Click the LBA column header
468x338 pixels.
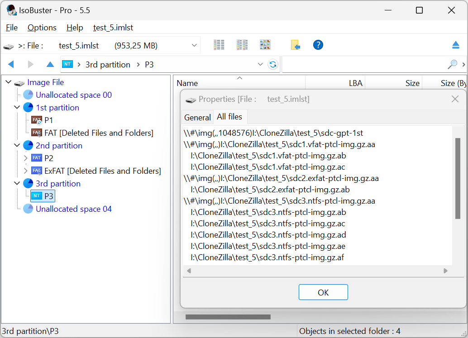point(335,83)
